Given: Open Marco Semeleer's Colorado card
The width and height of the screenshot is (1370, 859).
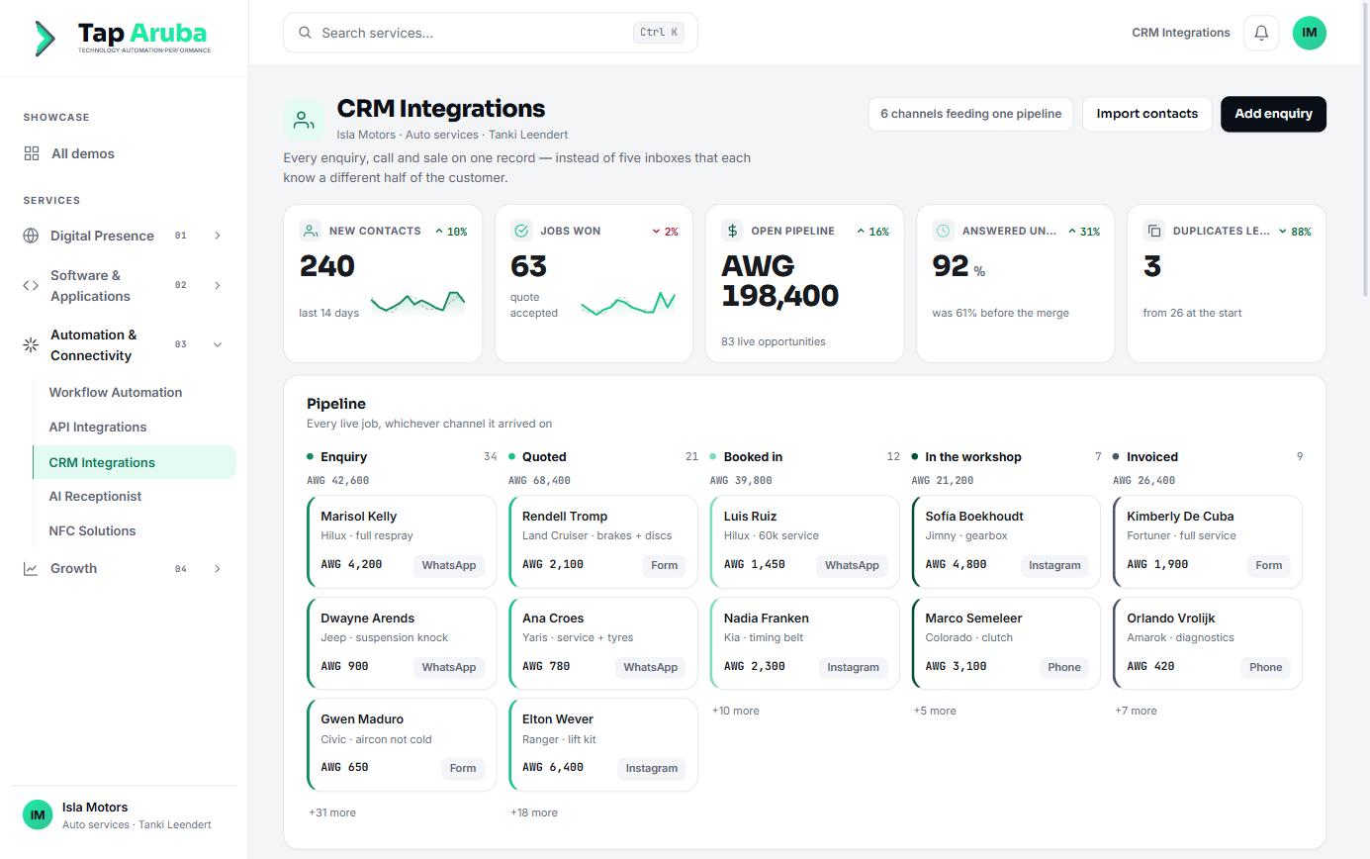Looking at the screenshot, I should (1006, 643).
